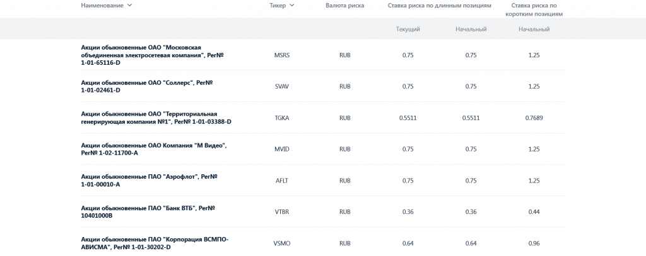Click the MSRS ticker cell
646x256 pixels.
click(x=282, y=55)
